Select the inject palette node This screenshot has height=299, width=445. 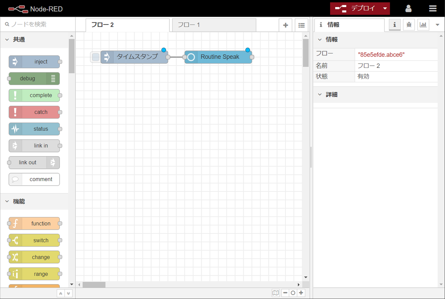point(34,62)
